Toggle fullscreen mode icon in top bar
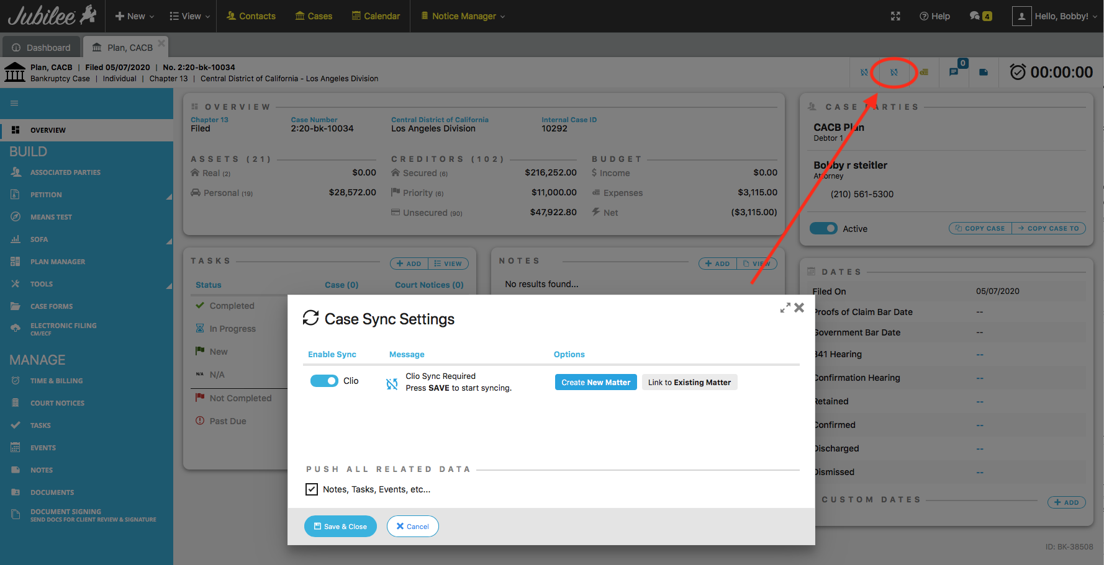 pos(895,16)
